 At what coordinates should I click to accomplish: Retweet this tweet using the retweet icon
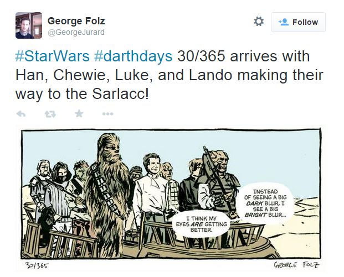click(x=50, y=114)
